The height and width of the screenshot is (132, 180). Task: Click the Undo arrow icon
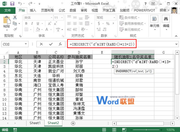[20, 4]
